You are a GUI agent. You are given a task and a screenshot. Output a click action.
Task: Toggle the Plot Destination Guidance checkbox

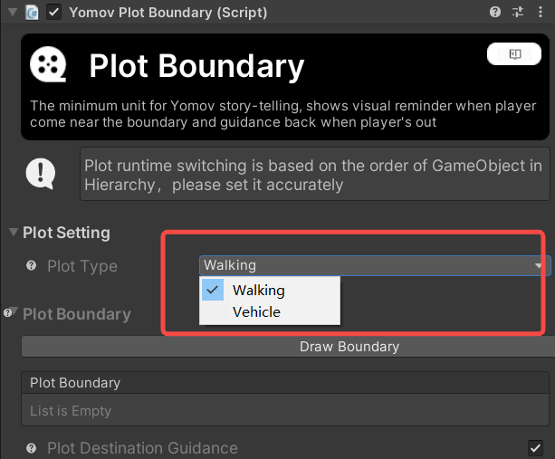coord(535,448)
